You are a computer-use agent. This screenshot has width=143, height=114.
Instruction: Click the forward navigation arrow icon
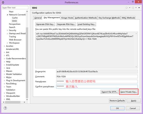tap(133, 8)
